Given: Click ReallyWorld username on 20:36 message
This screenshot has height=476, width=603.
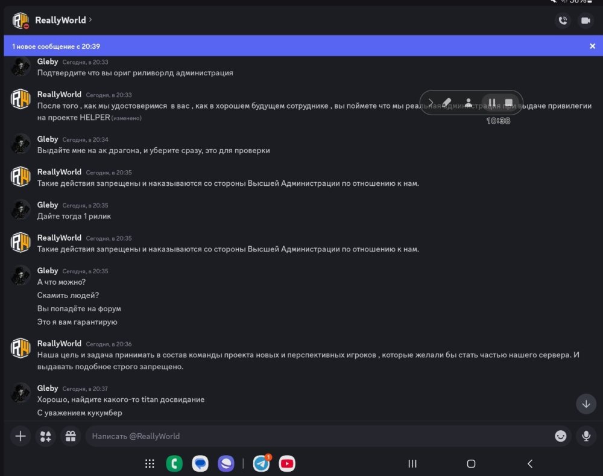Looking at the screenshot, I should coord(59,343).
